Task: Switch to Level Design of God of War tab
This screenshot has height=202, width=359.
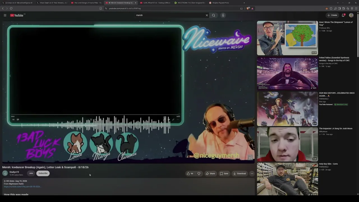Action: coord(87,3)
